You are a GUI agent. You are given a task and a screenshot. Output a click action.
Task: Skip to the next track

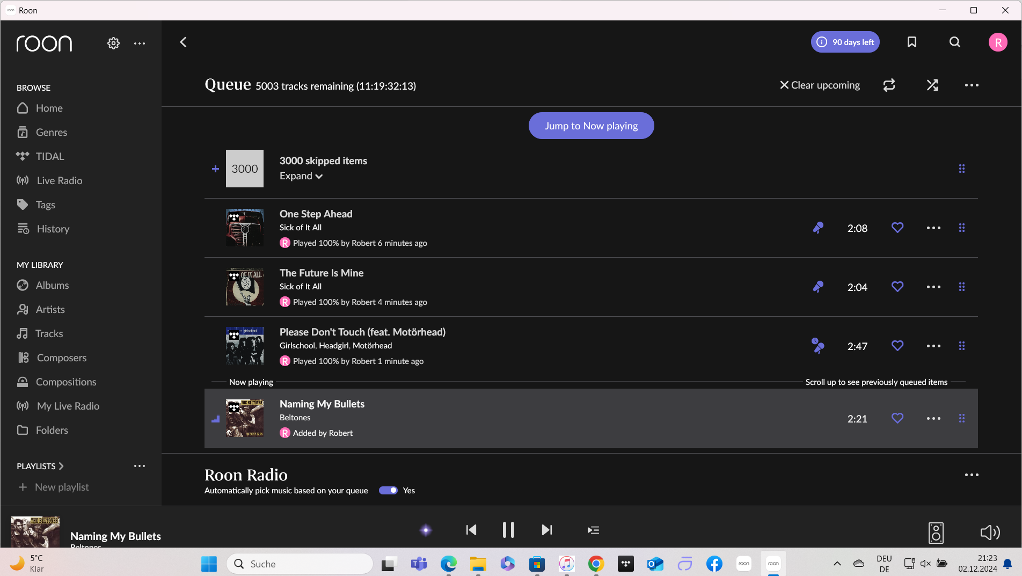tap(546, 530)
